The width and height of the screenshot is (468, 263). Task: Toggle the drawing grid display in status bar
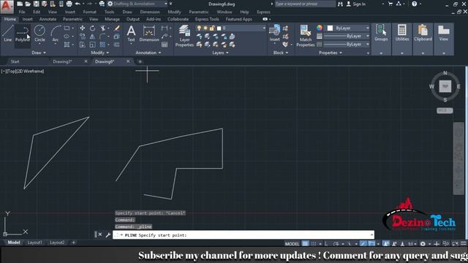point(305,243)
